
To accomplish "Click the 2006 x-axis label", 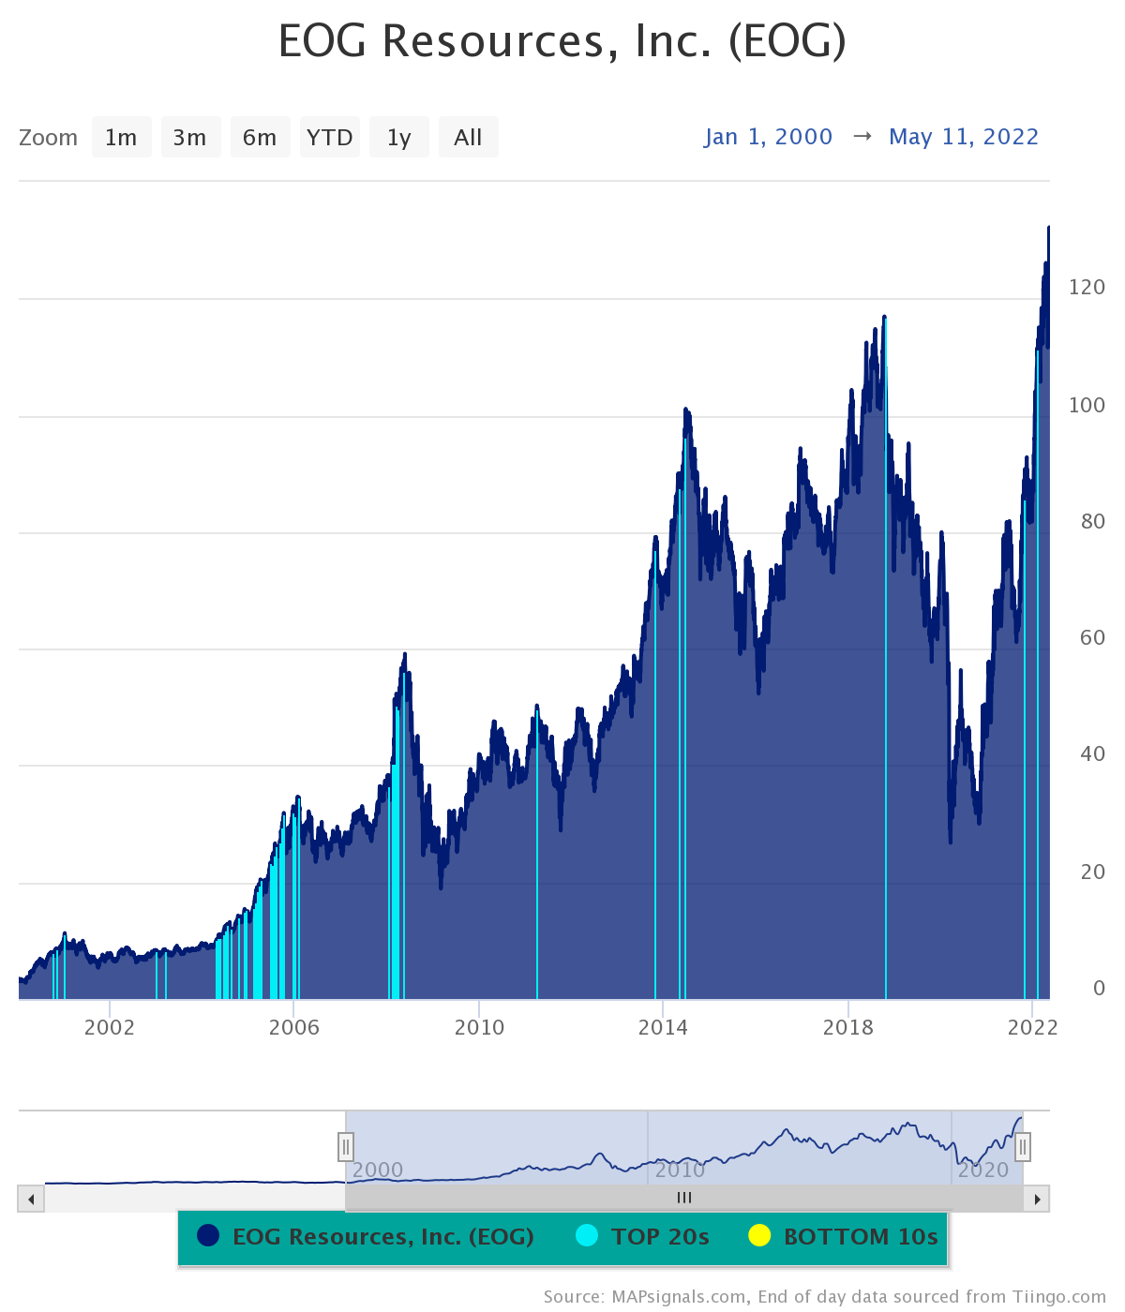I will tap(294, 1027).
